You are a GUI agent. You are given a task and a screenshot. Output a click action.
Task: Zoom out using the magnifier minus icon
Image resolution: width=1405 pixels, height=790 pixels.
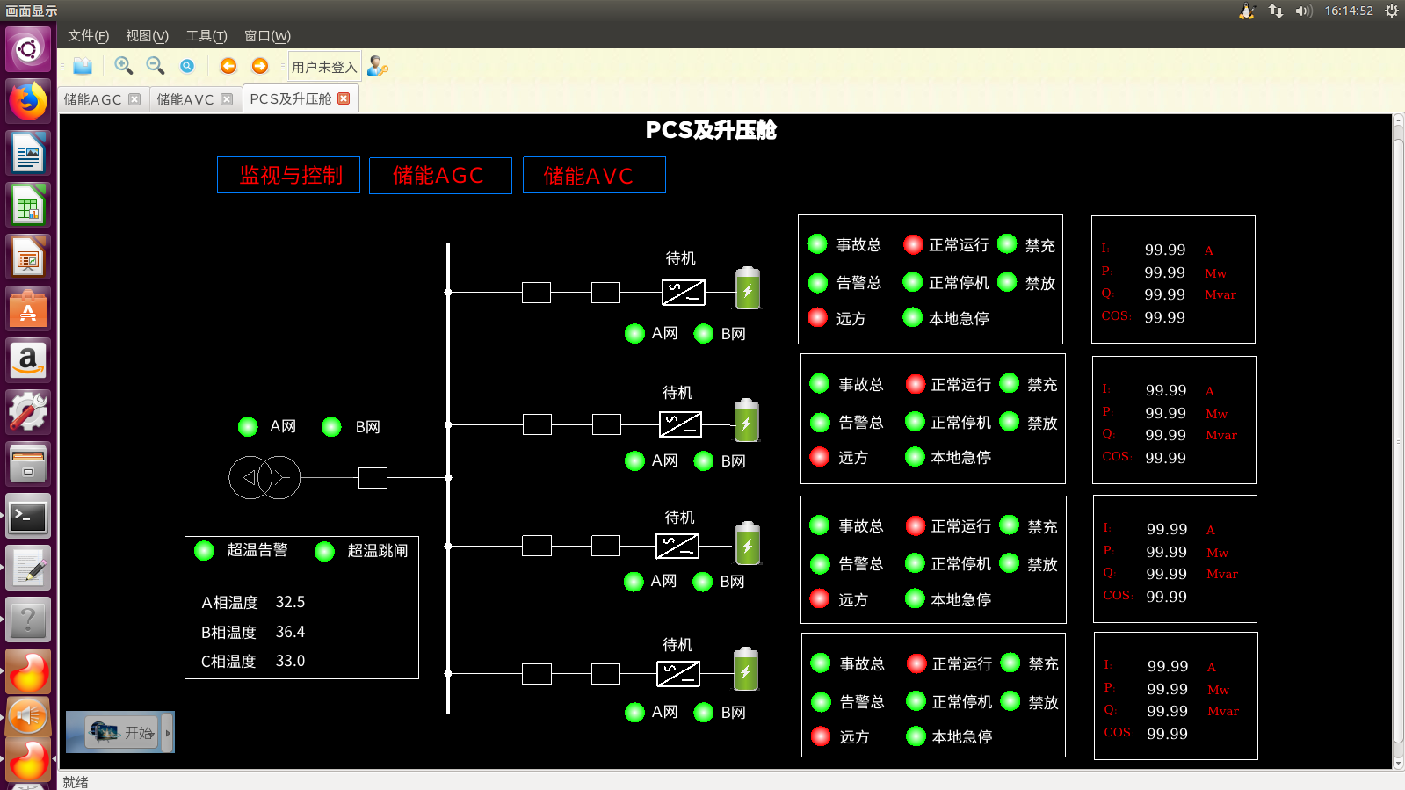pyautogui.click(x=156, y=66)
